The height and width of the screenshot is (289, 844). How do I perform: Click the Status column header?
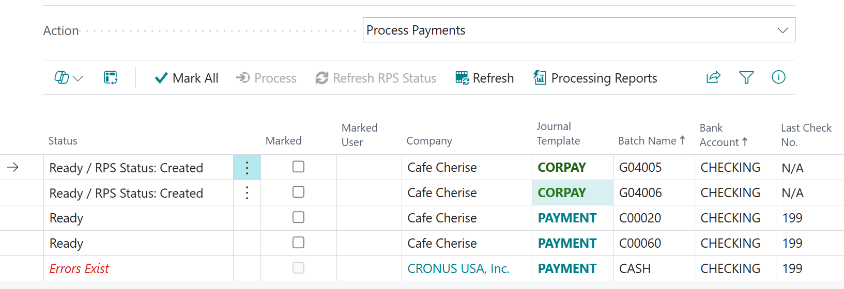pos(63,141)
